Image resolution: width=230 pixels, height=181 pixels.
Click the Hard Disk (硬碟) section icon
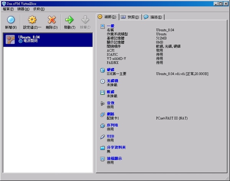click(102, 70)
